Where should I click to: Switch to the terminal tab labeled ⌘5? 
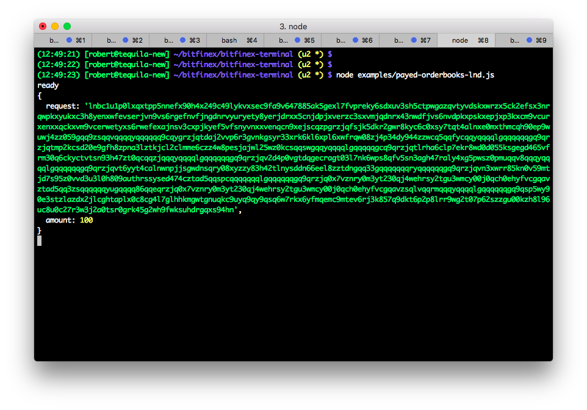(293, 40)
